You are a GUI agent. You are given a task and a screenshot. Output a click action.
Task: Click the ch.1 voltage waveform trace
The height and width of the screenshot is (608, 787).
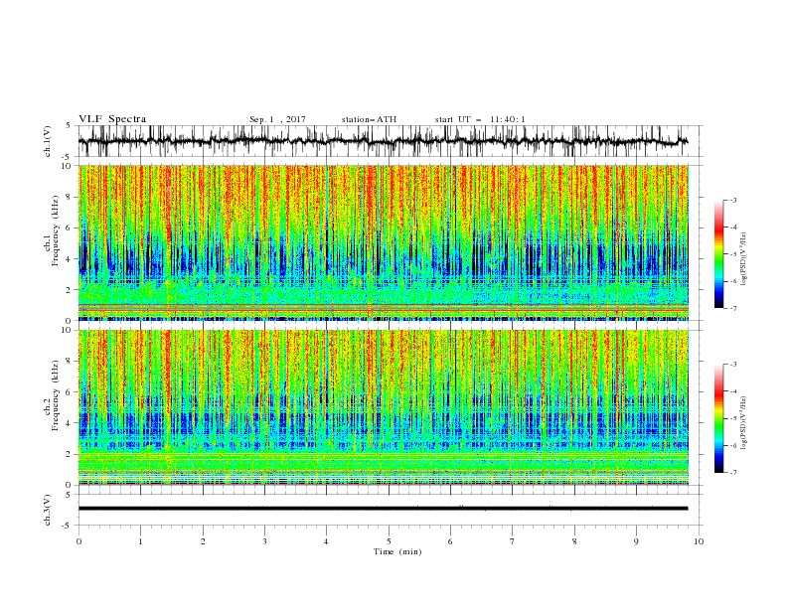383,141
